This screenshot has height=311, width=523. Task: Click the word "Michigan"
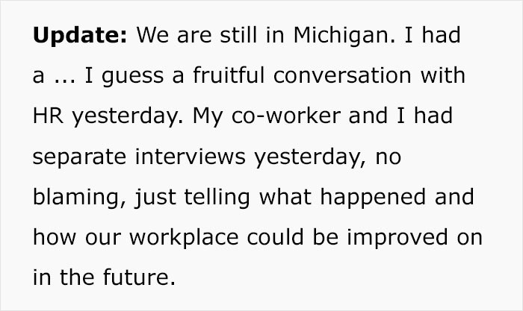click(x=341, y=36)
